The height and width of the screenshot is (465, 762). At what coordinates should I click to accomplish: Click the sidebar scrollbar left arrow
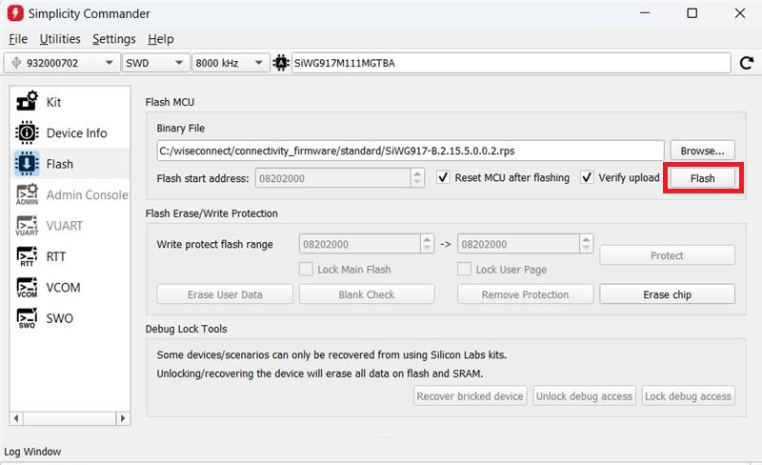point(16,418)
